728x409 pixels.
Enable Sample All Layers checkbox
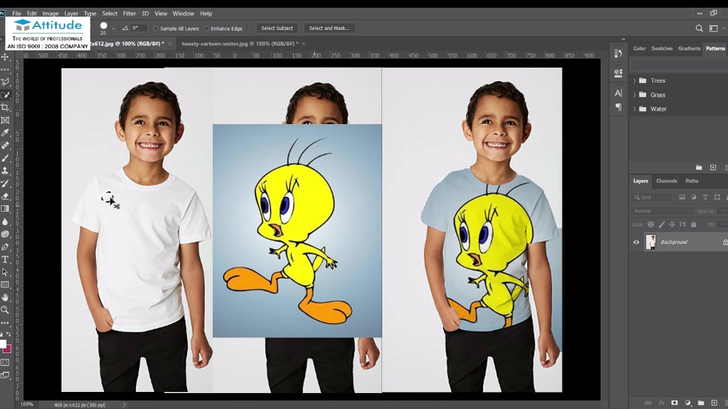coord(156,28)
